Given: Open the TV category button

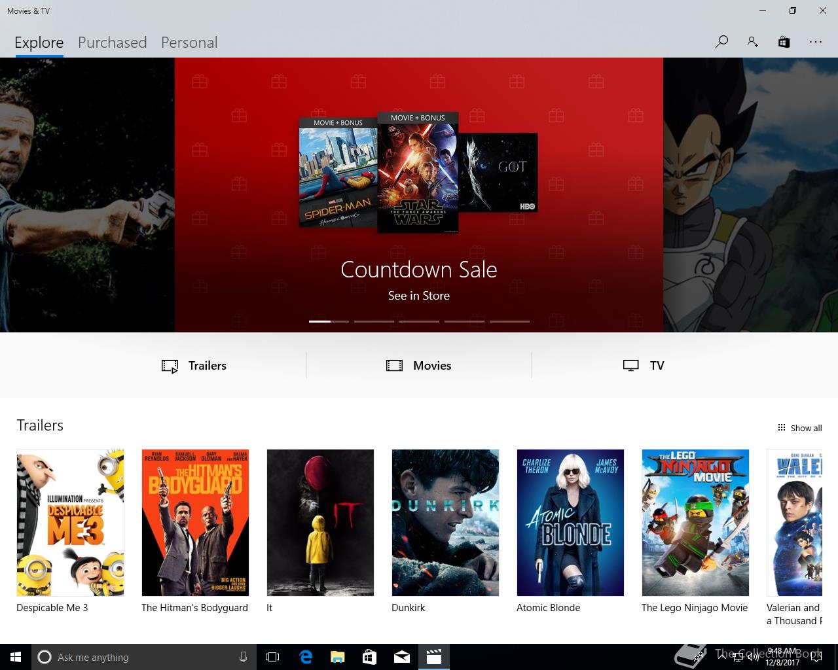Looking at the screenshot, I should [x=644, y=366].
